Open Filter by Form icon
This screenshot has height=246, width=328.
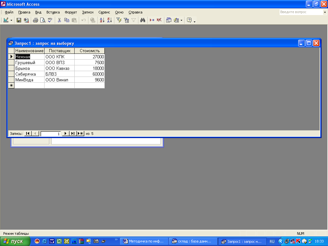click(x=126, y=20)
